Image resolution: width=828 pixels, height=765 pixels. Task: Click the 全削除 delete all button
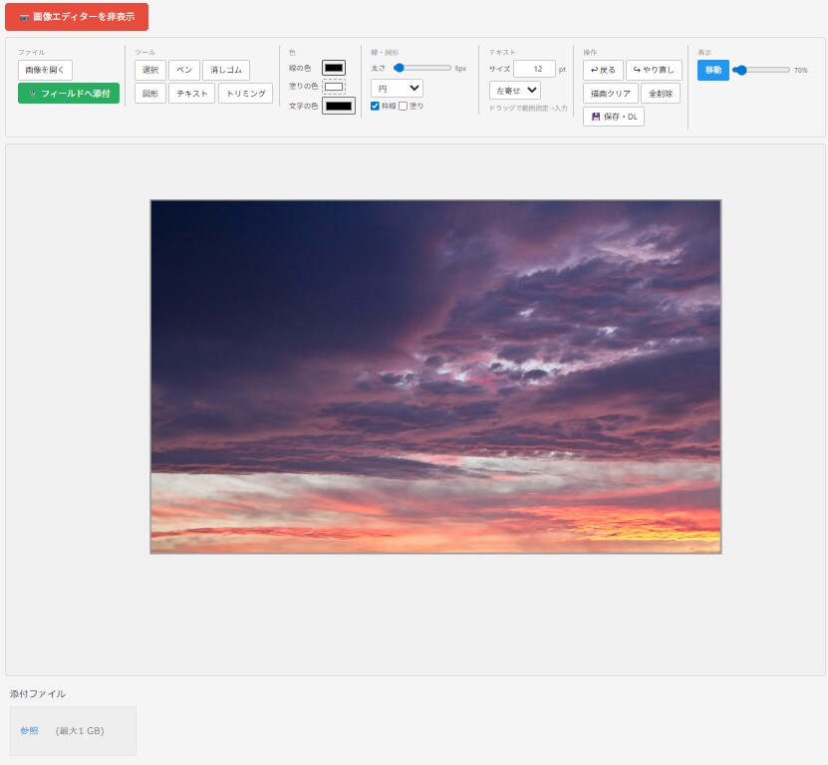[661, 94]
